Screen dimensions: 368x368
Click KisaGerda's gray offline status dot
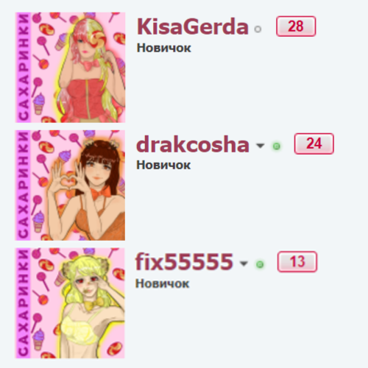[258, 29]
